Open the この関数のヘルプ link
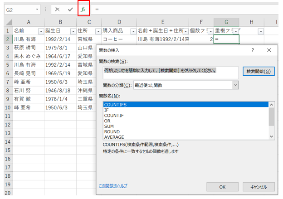This screenshot has width=283, height=199. point(113,186)
